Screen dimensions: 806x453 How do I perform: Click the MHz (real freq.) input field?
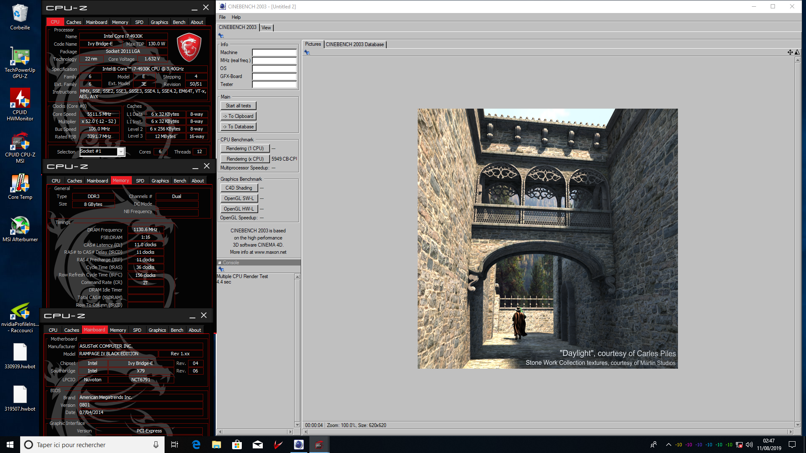pyautogui.click(x=274, y=60)
